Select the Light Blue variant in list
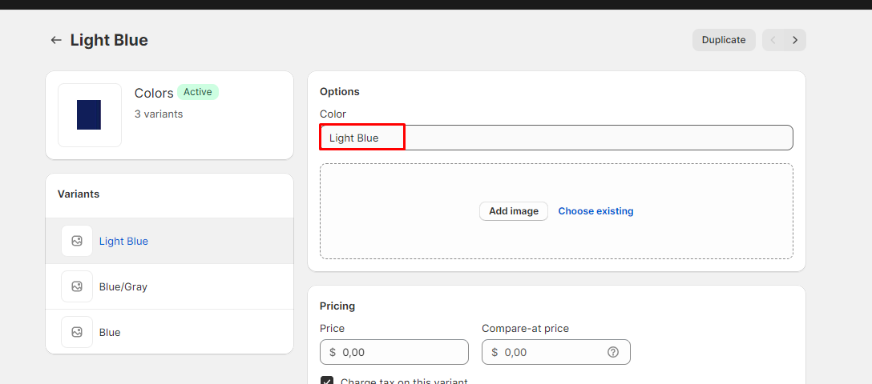The width and height of the screenshot is (872, 384). coord(123,241)
